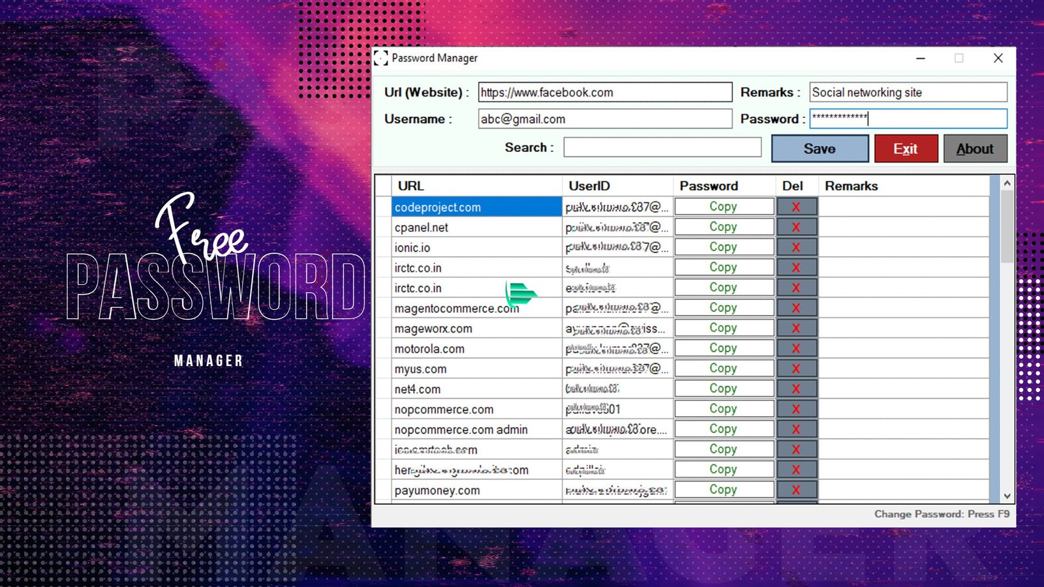Image resolution: width=1044 pixels, height=587 pixels.
Task: Remove the ionic.io entry using red X
Action: tap(796, 247)
